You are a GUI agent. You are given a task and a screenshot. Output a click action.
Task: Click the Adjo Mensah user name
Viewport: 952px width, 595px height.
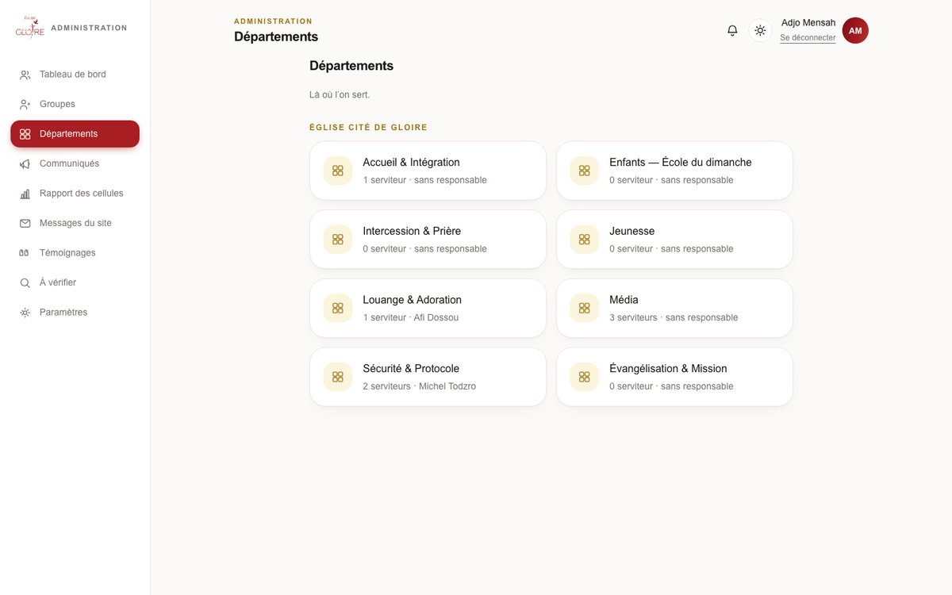[808, 23]
